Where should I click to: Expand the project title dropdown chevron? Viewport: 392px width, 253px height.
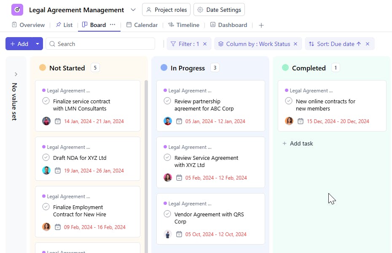coord(133,10)
